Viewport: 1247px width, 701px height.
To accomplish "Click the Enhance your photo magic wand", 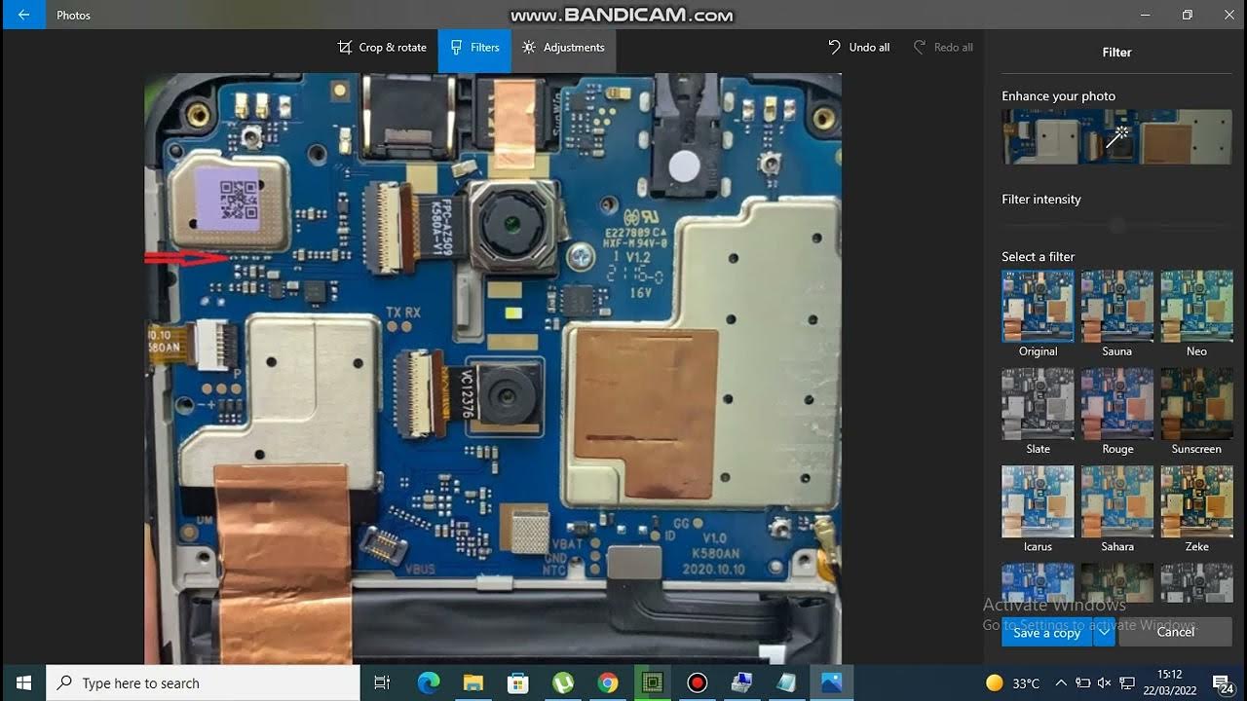I will click(1117, 136).
